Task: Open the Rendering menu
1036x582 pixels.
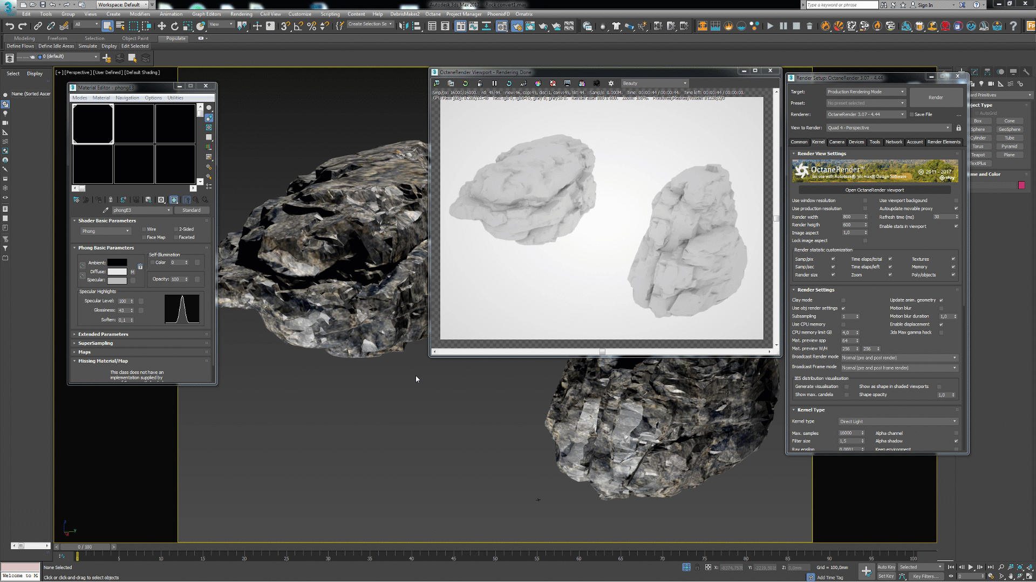Action: tap(241, 14)
